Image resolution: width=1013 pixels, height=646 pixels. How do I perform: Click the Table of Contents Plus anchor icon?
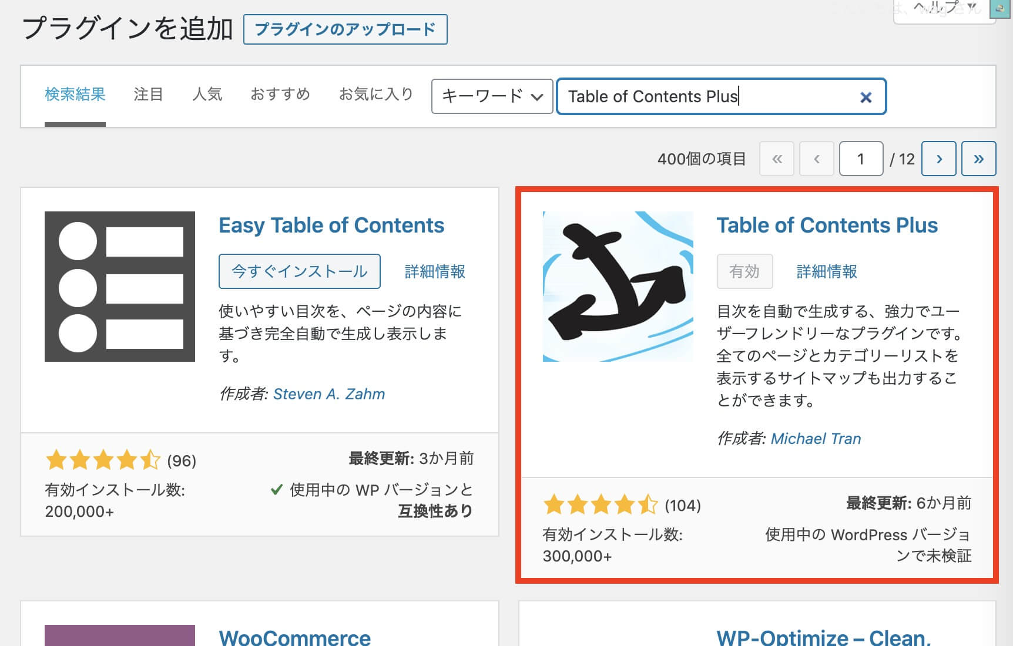(618, 287)
